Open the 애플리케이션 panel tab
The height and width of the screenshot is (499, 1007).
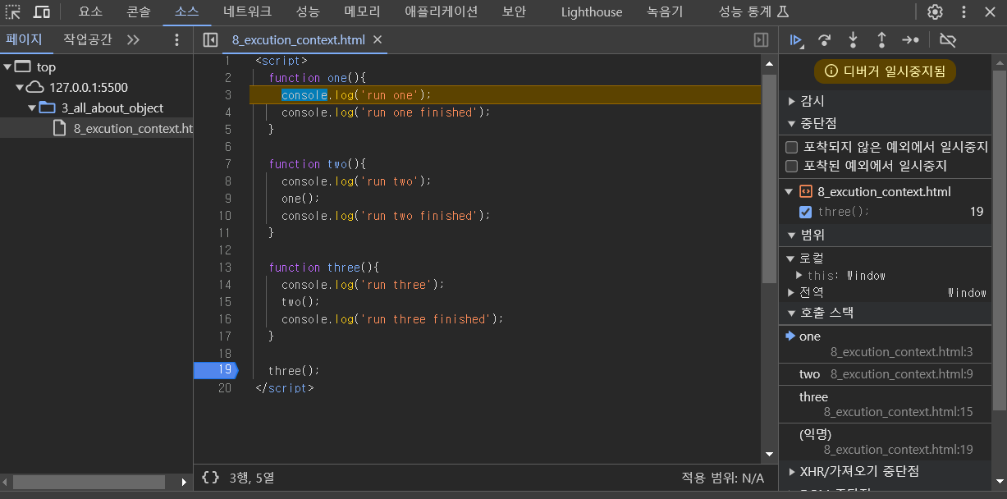[x=442, y=12]
